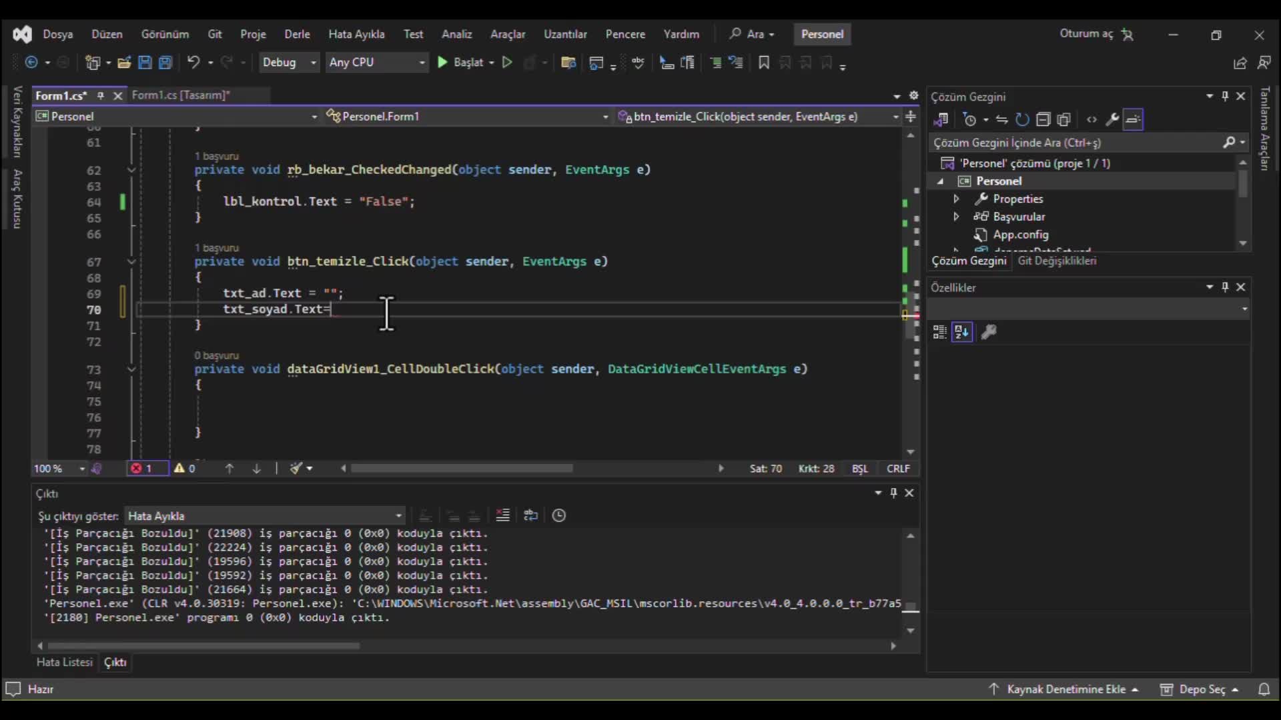Start without debugging using hollow play icon
Image resolution: width=1281 pixels, height=720 pixels.
pos(507,63)
